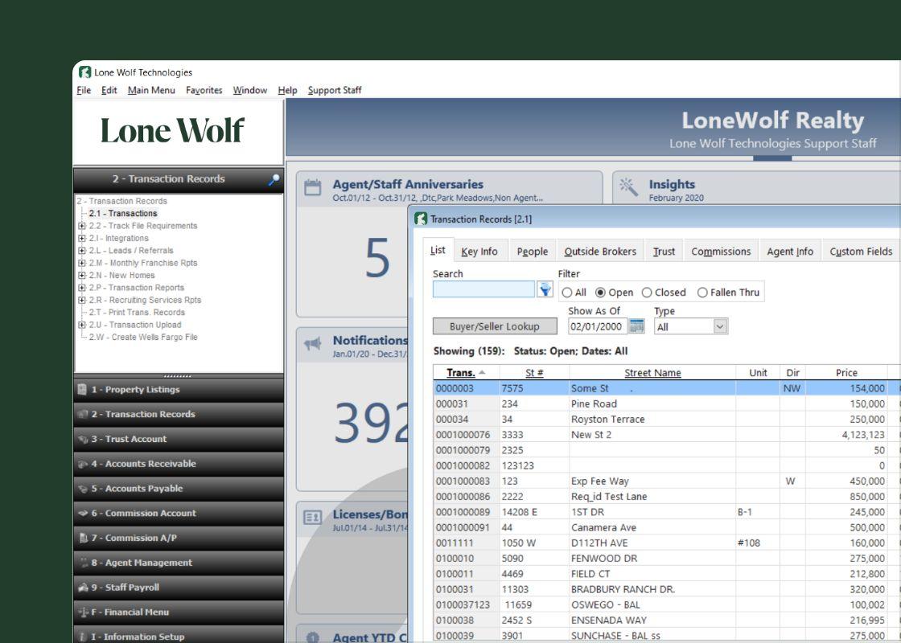
Task: Expand 2.L - Leads / Referrals node
Action: click(x=81, y=251)
